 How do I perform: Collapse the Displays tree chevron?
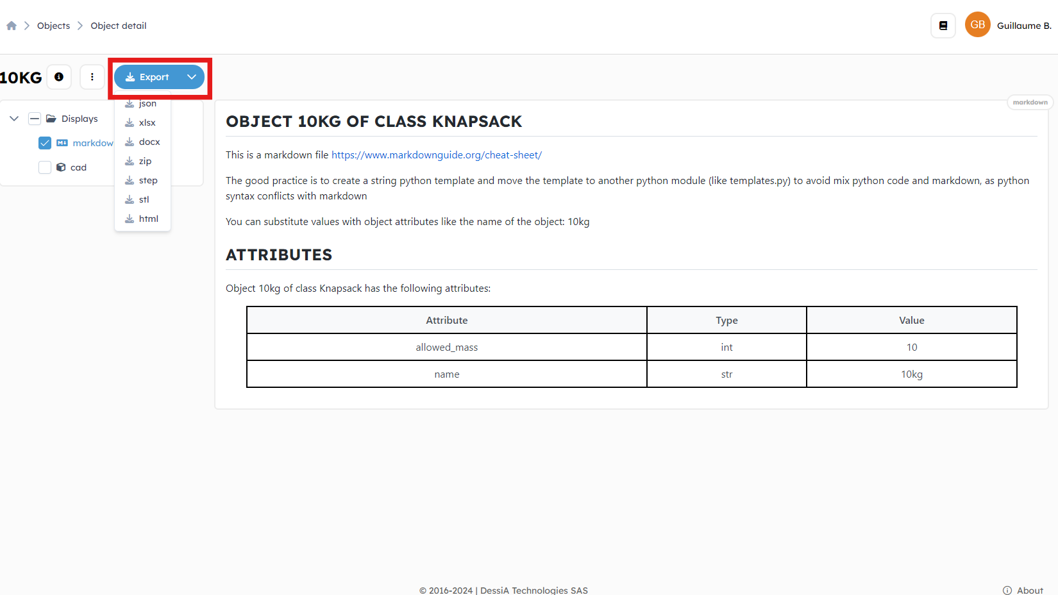14,119
